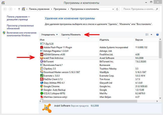Open Включение или отключение компонентов Windows

click(x=22, y=34)
